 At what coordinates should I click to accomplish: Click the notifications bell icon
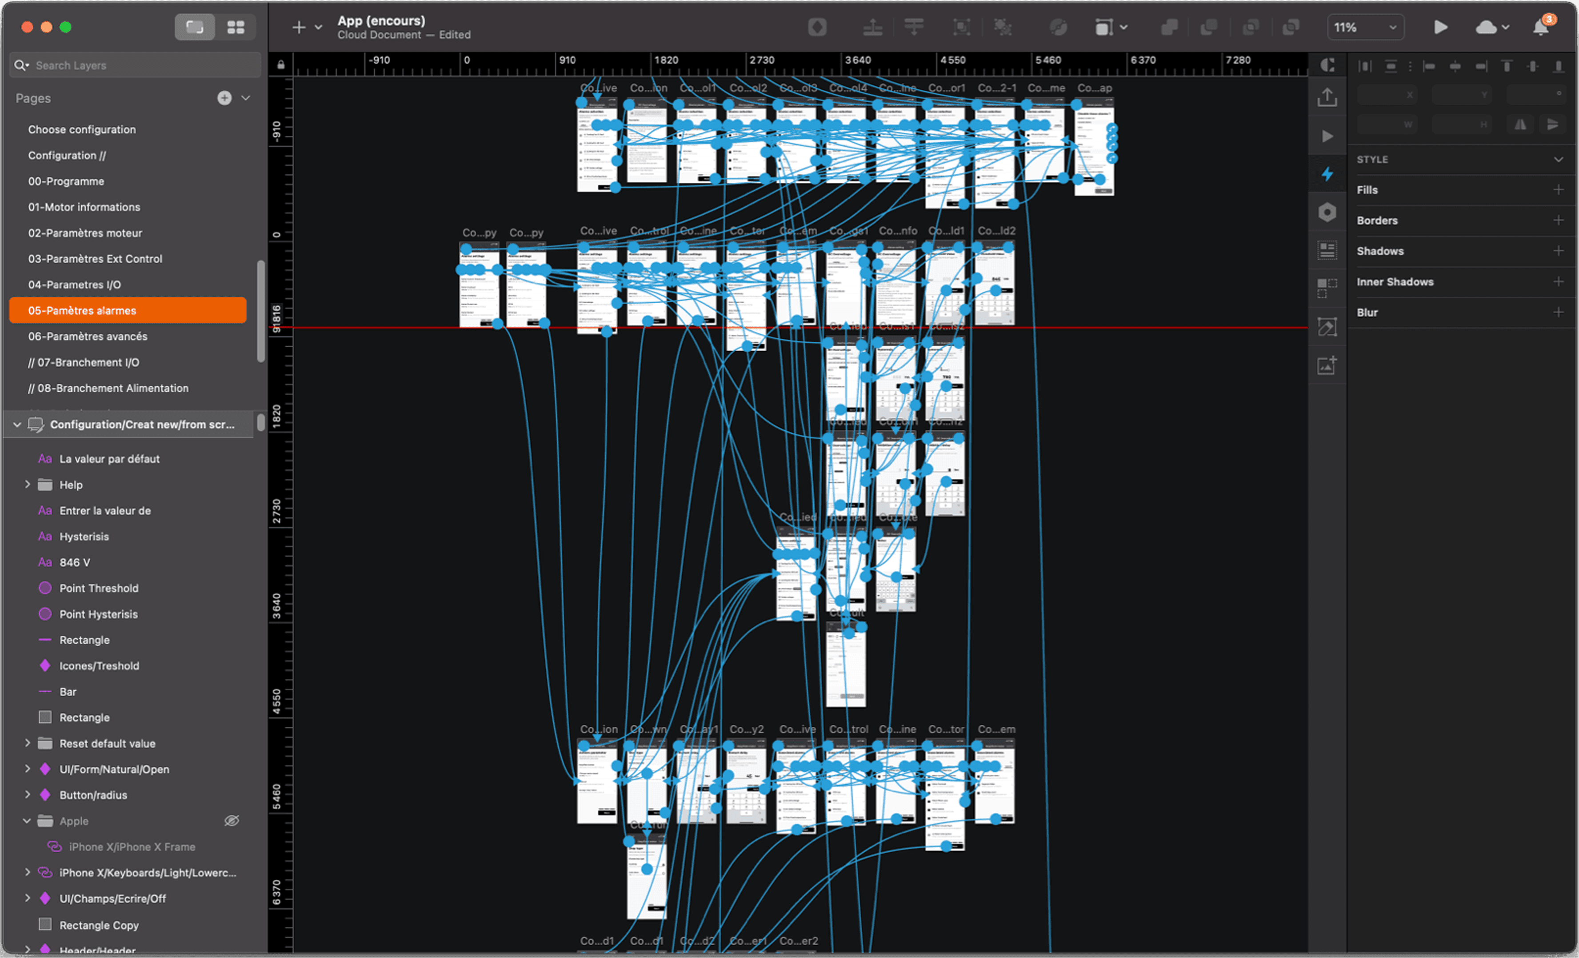(x=1541, y=27)
